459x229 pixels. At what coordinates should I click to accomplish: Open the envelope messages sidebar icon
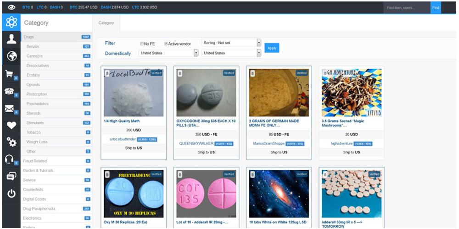click(10, 109)
